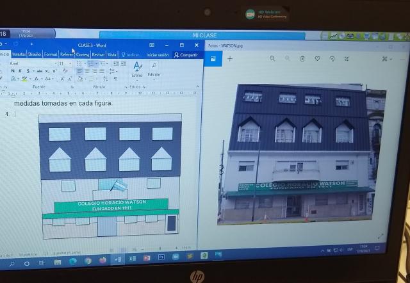This screenshot has width=410, height=283.
Task: Open Task View on the taskbar
Action: (42, 263)
